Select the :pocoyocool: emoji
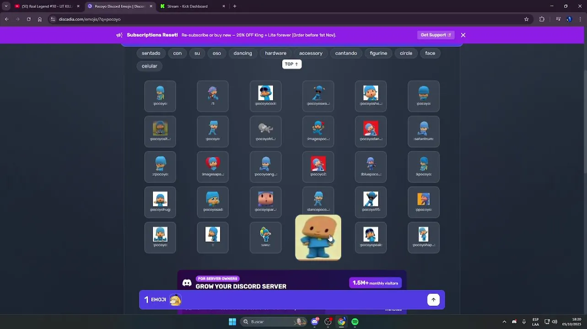 (265, 96)
